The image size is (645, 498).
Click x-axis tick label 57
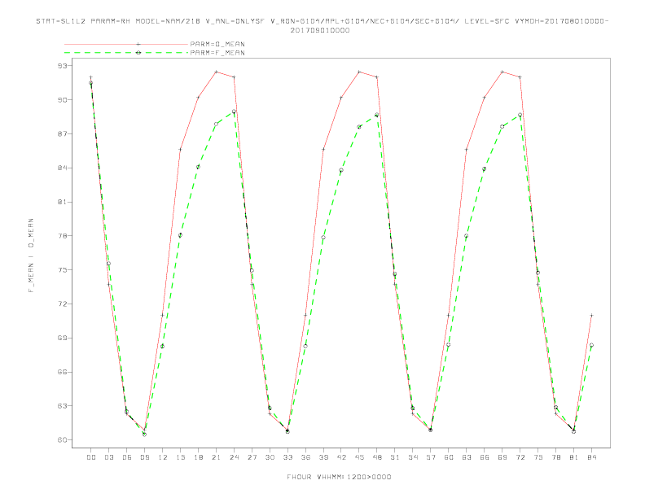click(431, 457)
